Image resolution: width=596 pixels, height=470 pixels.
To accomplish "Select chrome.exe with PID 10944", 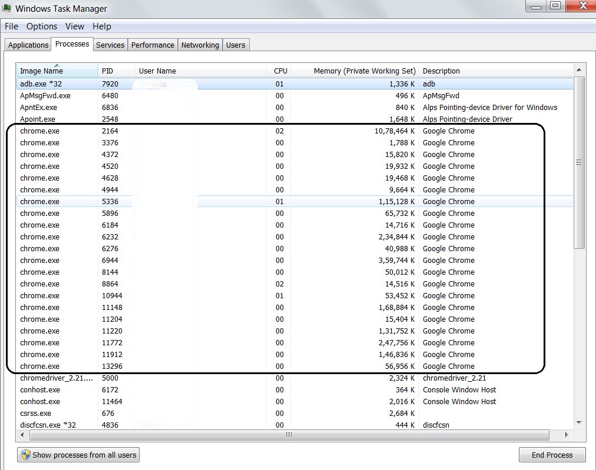I will coord(294,296).
